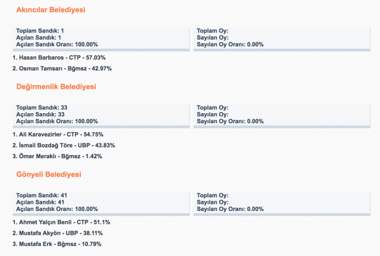Click Toplam Sandık: 1 text

[40, 30]
